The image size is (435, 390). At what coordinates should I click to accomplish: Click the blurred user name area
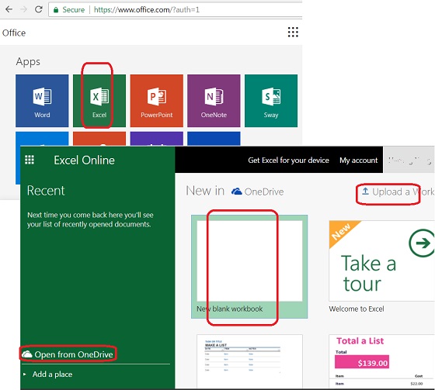click(409, 160)
